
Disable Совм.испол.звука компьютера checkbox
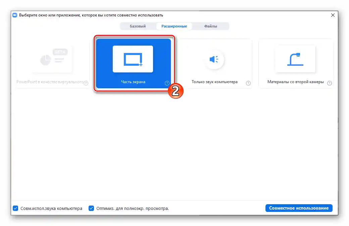tap(15, 208)
